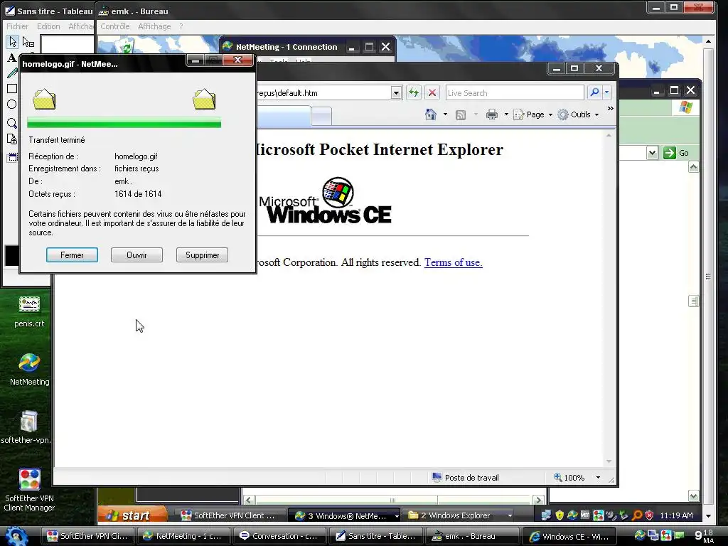This screenshot has height=546, width=728.
Task: Click the 11:19 AM clock in remote tray
Action: pyautogui.click(x=676, y=515)
